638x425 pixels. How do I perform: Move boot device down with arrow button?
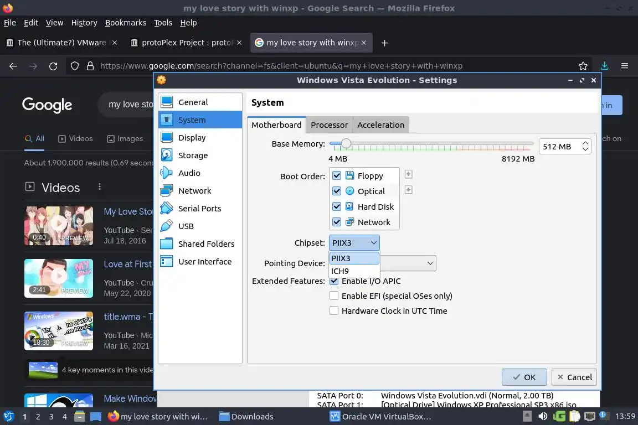(x=409, y=190)
